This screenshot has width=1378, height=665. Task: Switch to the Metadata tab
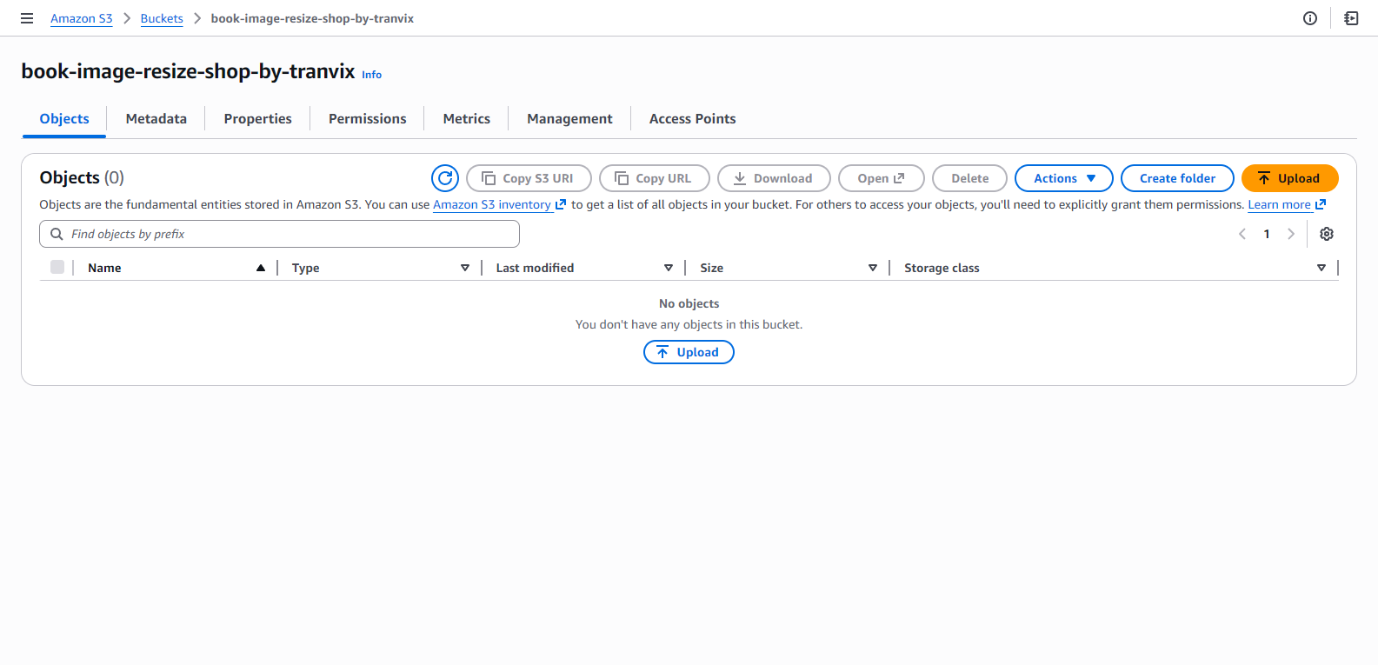tap(156, 119)
